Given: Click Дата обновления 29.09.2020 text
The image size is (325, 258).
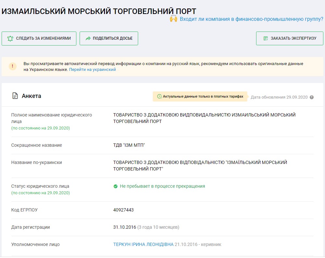Looking at the screenshot, I should point(279,97).
